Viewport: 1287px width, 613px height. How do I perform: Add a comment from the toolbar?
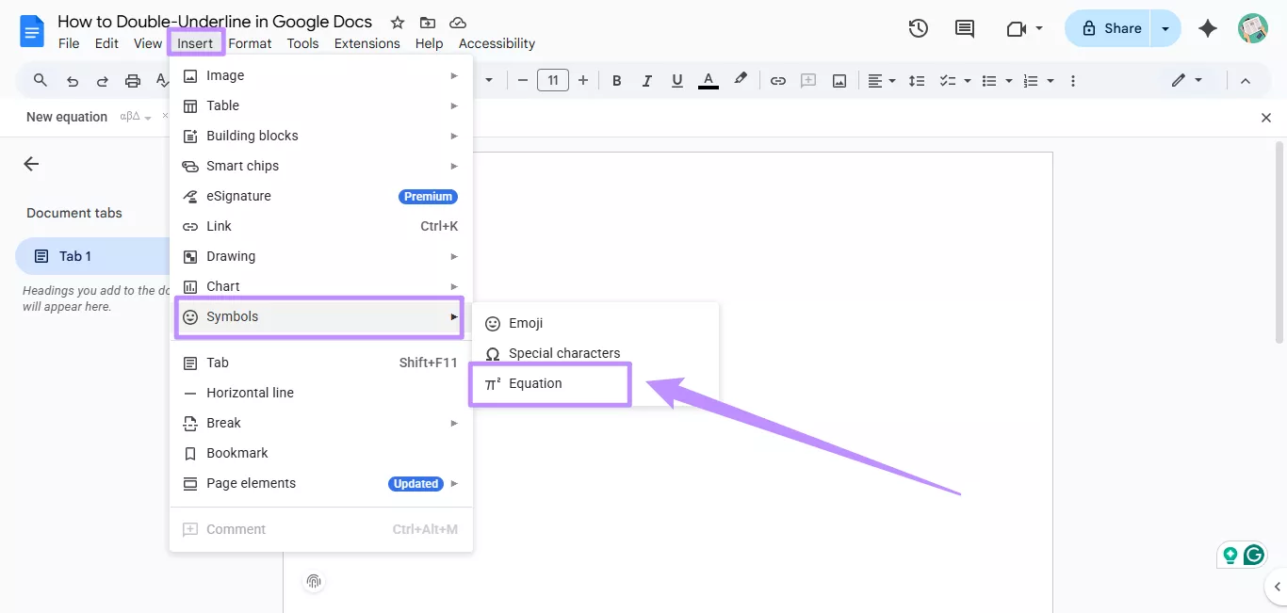click(x=808, y=81)
